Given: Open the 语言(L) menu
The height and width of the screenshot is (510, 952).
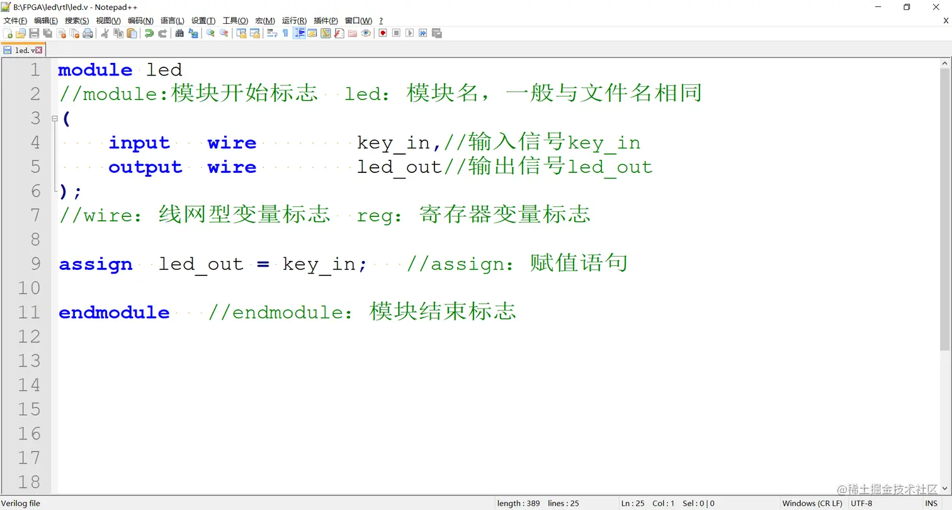Looking at the screenshot, I should click(172, 20).
